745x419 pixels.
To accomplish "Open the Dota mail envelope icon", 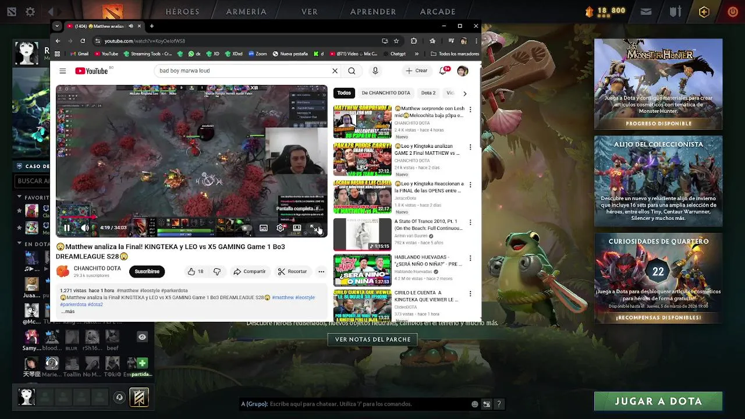I will (x=646, y=11).
